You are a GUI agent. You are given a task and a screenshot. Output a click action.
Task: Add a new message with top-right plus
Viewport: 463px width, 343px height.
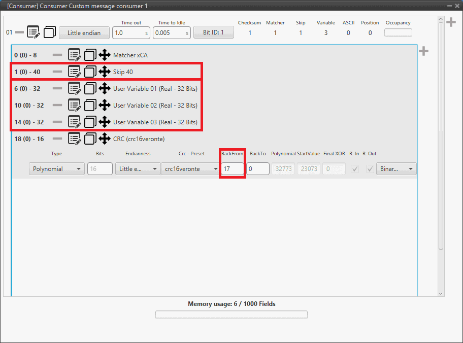tap(450, 22)
